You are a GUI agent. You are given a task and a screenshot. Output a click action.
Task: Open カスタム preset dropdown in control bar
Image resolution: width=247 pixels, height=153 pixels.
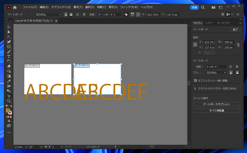48,15
